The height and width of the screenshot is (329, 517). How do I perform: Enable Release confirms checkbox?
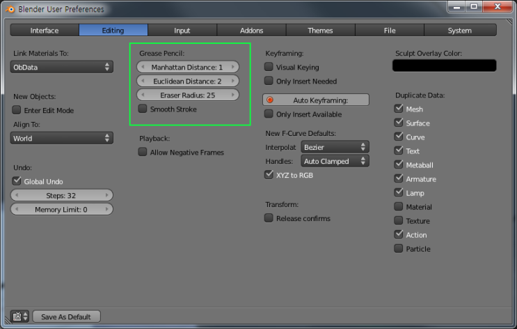269,218
